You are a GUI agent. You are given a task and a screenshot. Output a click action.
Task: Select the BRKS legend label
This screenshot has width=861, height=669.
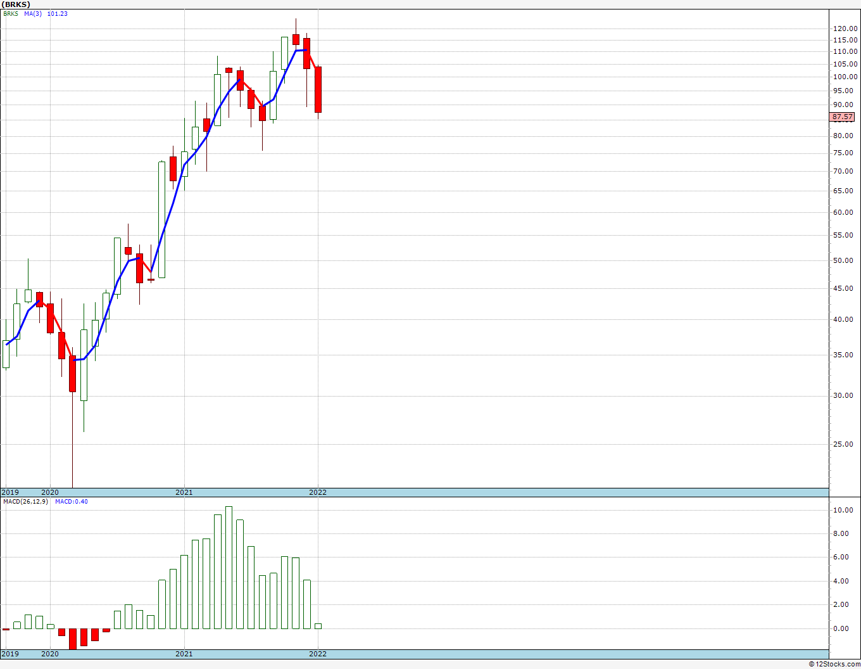point(11,13)
